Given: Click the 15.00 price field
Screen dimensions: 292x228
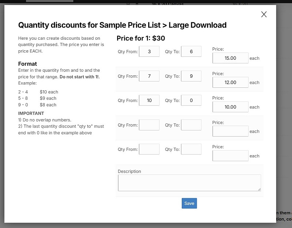Looking at the screenshot, I should pos(230,58).
